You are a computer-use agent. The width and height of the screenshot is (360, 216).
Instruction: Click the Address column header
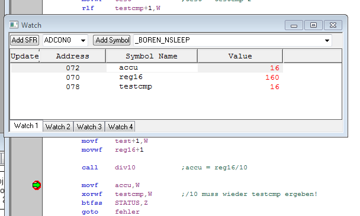tap(73, 56)
